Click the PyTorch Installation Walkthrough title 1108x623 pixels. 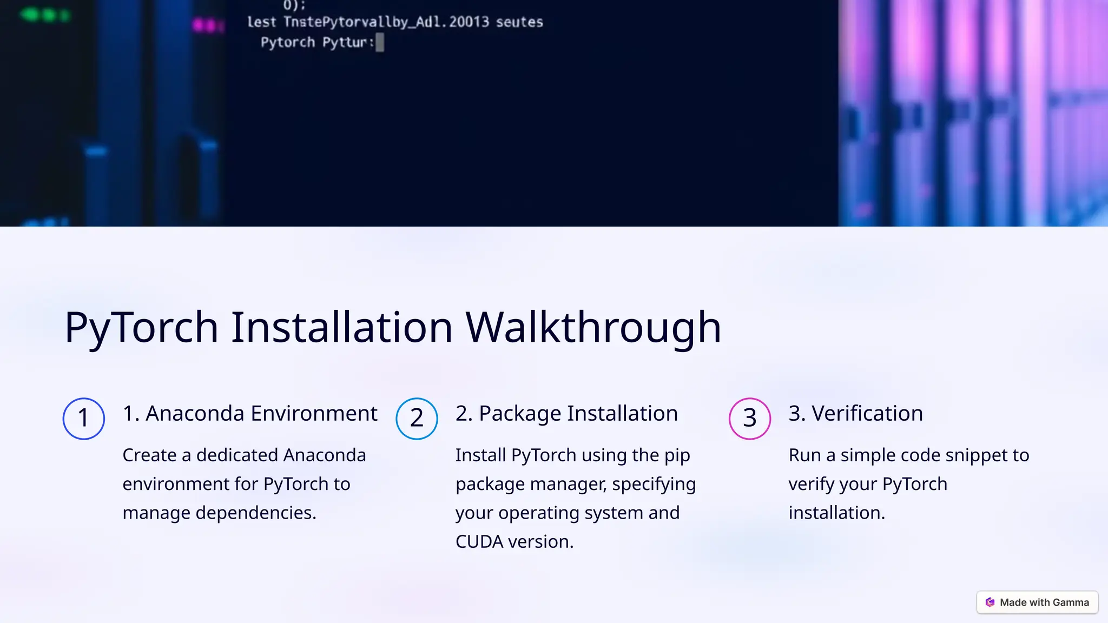point(393,327)
